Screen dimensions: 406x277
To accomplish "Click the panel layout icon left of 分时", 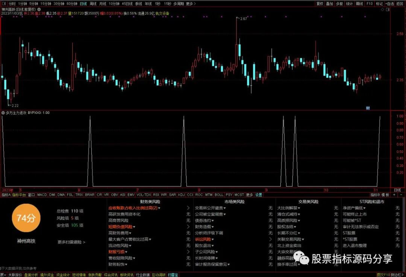I will point(4,4).
